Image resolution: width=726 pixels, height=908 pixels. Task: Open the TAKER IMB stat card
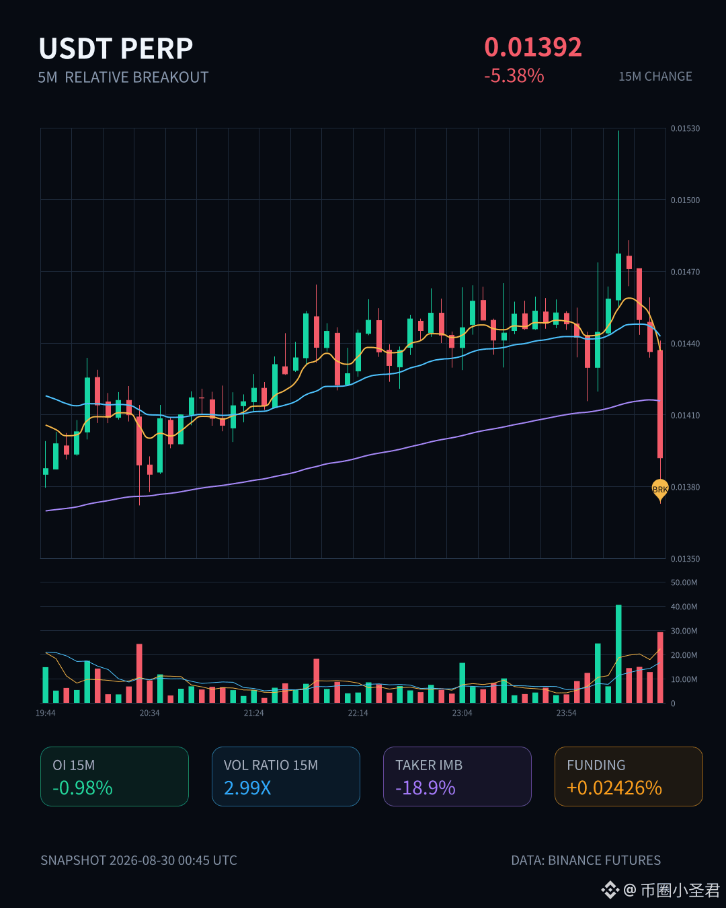pyautogui.click(x=457, y=776)
